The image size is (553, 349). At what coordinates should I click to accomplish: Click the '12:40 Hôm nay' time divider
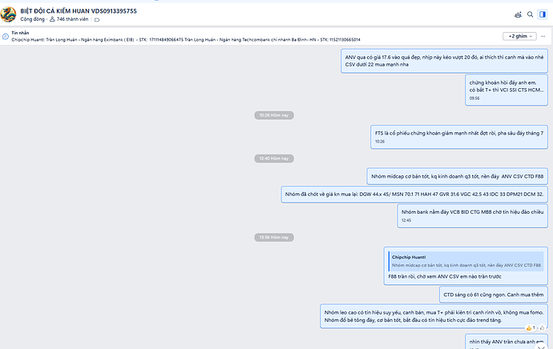point(274,158)
